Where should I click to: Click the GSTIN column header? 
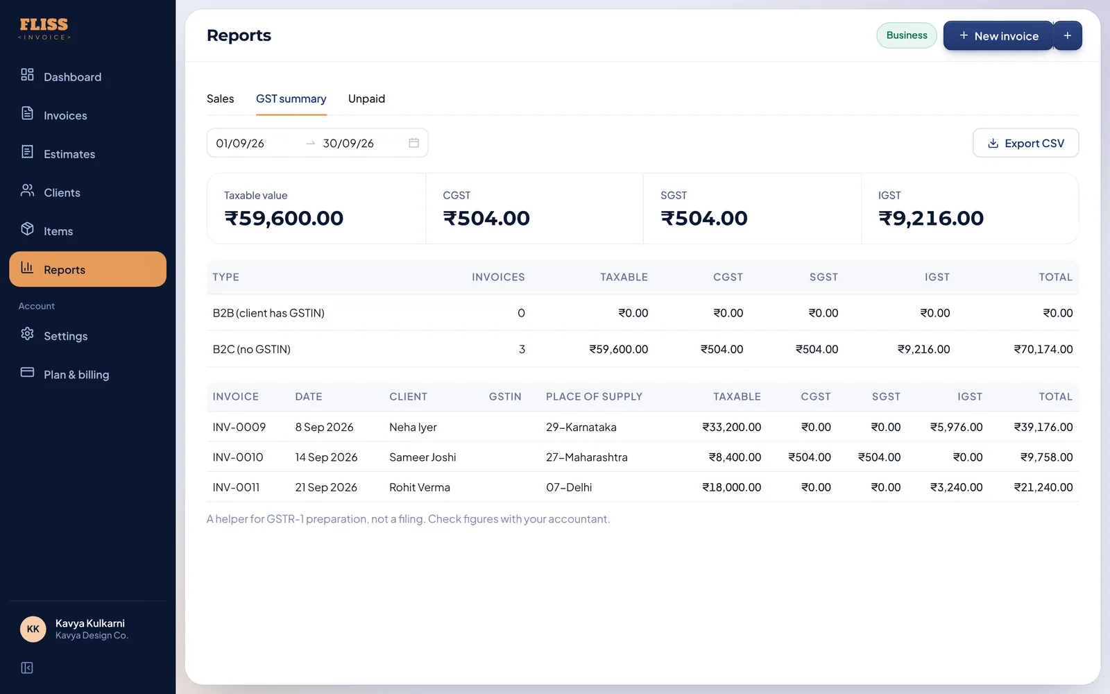(505, 396)
